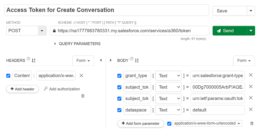Screen dimensions: 261x133
Task: Edit the Content-Type header name field
Action: (x=22, y=76)
